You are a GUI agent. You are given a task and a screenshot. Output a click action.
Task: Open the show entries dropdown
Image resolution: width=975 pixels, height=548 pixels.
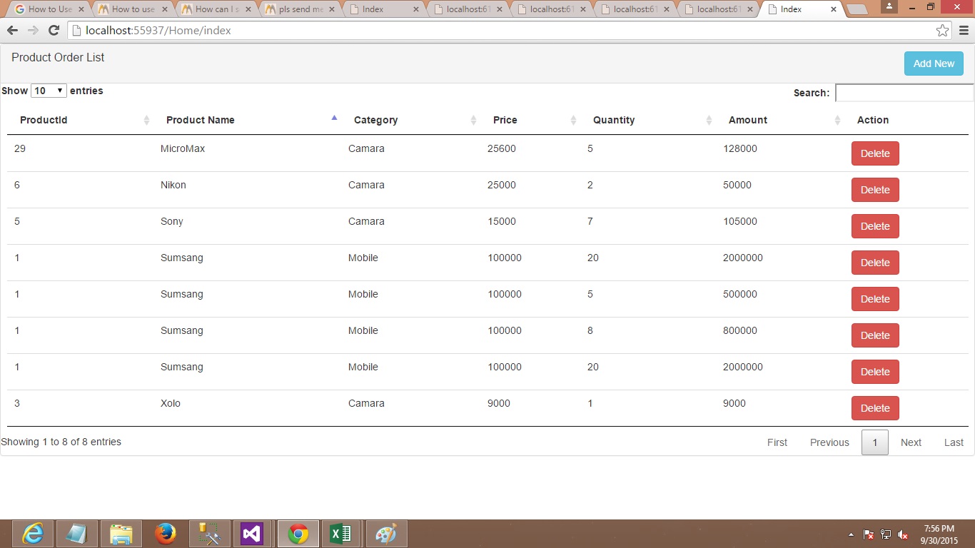pyautogui.click(x=49, y=91)
